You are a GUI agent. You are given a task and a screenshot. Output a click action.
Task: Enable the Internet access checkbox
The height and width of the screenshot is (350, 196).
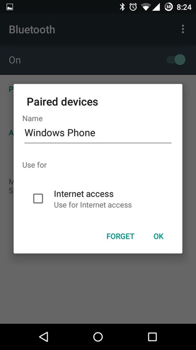(38, 198)
